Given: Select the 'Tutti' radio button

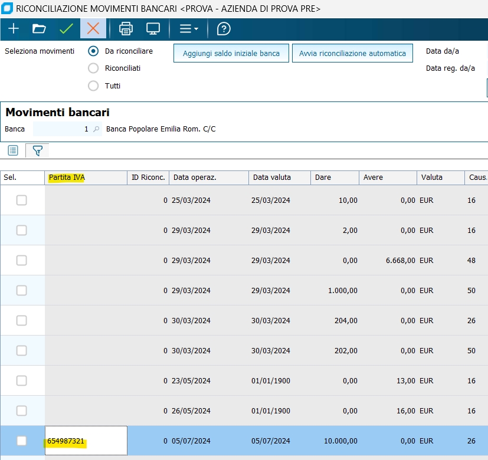Looking at the screenshot, I should (93, 86).
